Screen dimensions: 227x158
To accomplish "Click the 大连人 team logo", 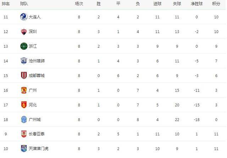I will [24, 17].
